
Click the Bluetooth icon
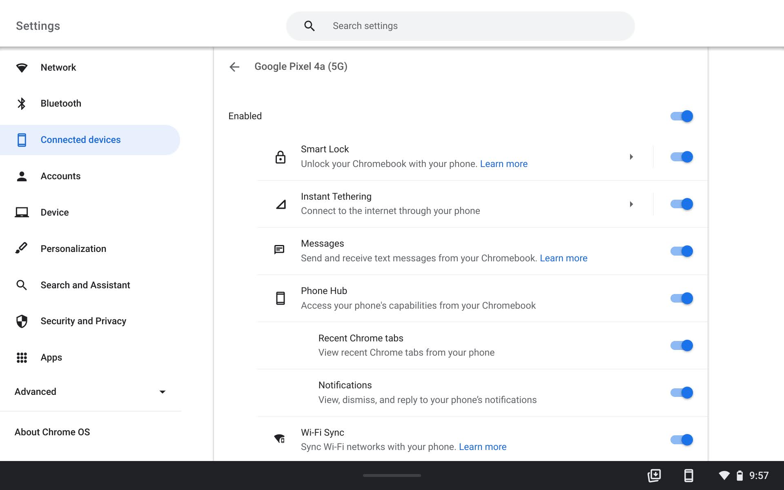[22, 103]
